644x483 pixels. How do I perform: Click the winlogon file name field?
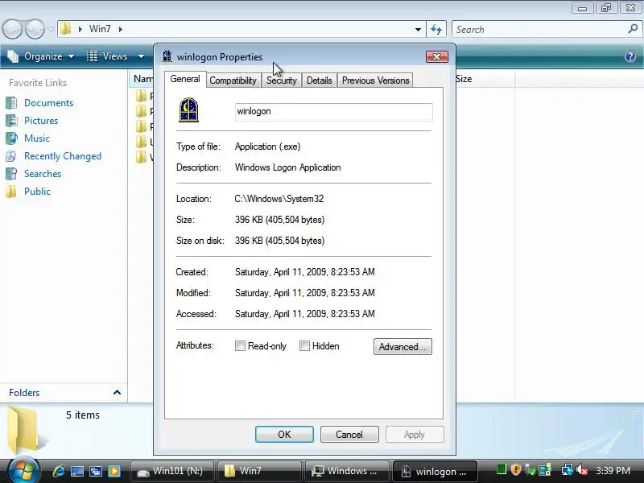pyautogui.click(x=333, y=112)
